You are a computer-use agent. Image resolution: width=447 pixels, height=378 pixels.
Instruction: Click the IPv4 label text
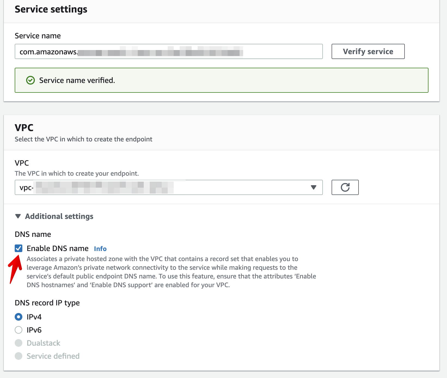pyautogui.click(x=34, y=317)
